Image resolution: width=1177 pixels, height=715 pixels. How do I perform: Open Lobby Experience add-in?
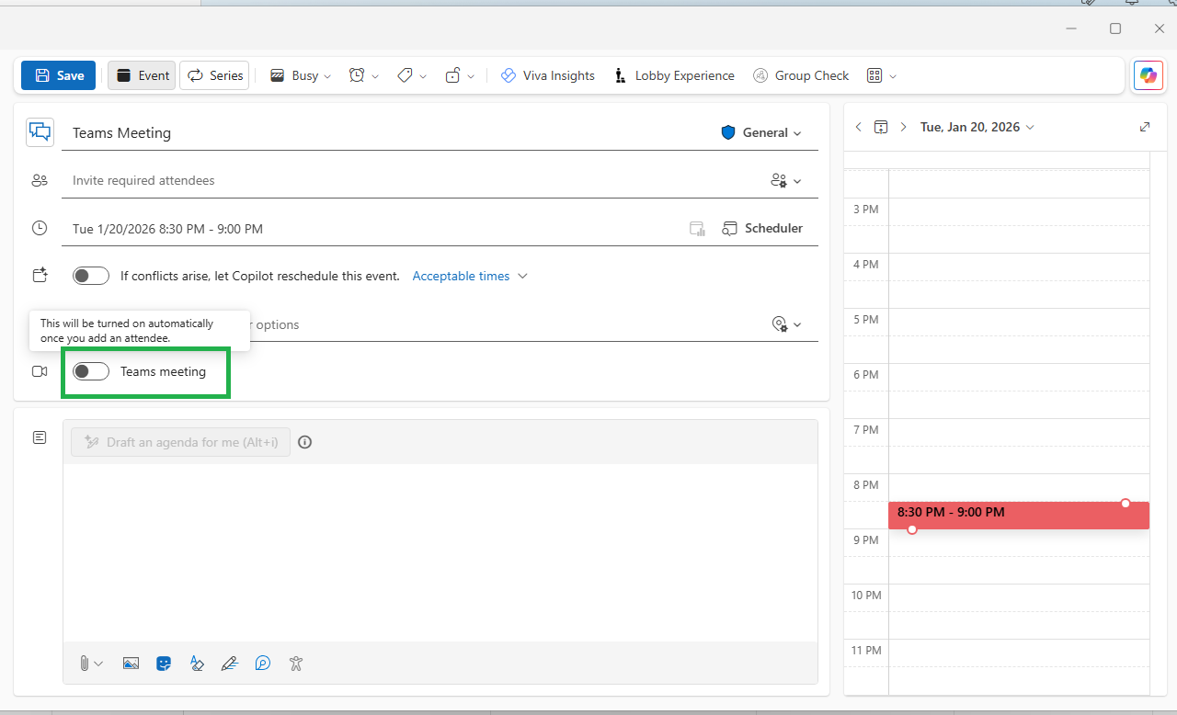(x=674, y=75)
